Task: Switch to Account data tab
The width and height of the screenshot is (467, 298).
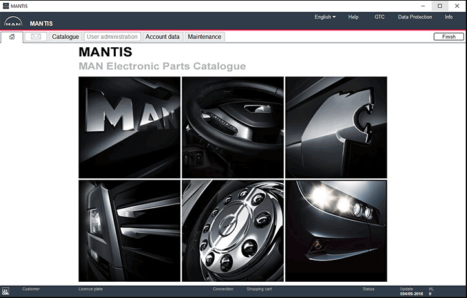Action: coord(162,37)
